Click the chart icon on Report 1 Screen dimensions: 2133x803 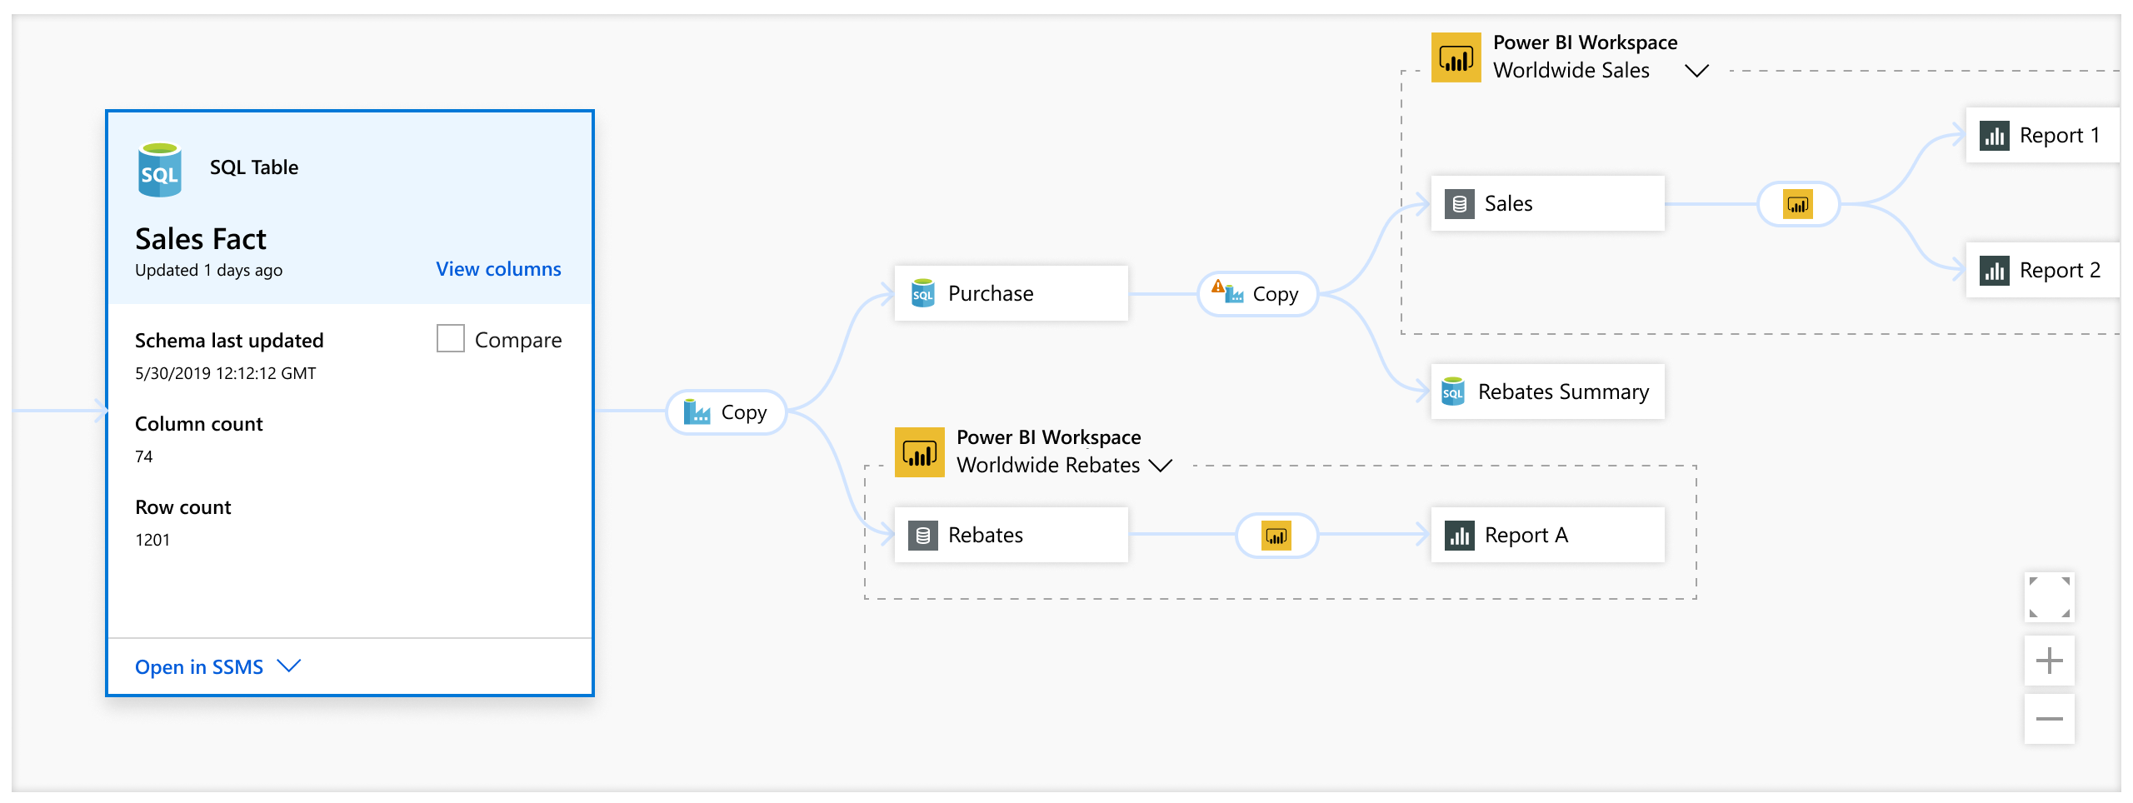coord(1995,135)
